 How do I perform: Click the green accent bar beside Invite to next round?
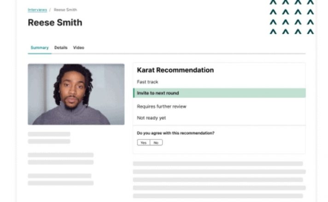[134, 93]
